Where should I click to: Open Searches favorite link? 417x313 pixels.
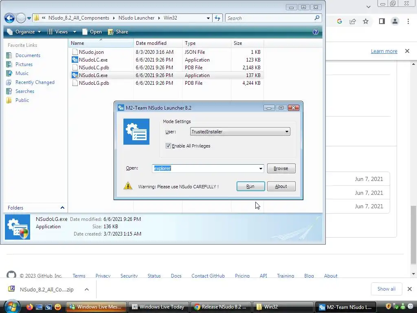click(x=25, y=91)
